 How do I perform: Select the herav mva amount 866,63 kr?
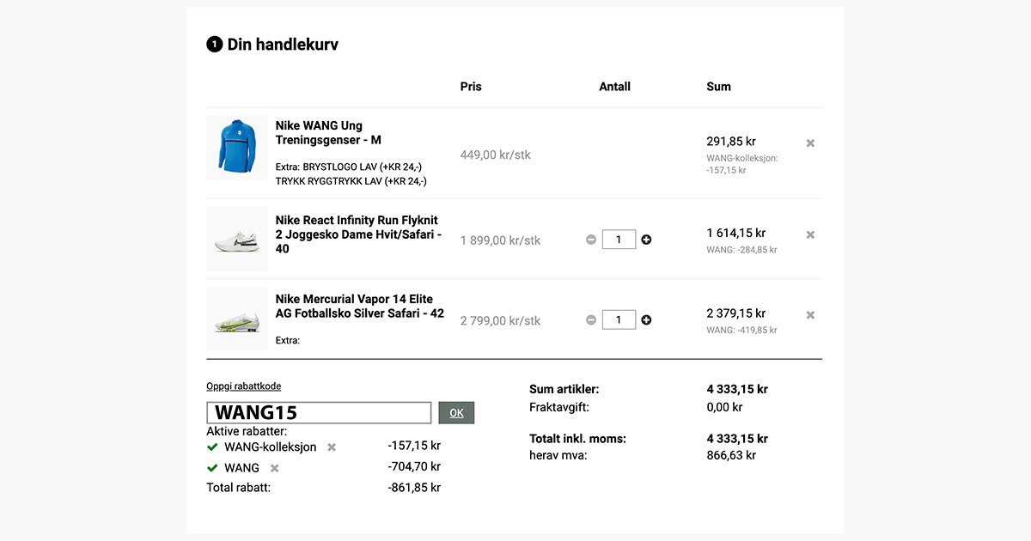pyautogui.click(x=731, y=455)
